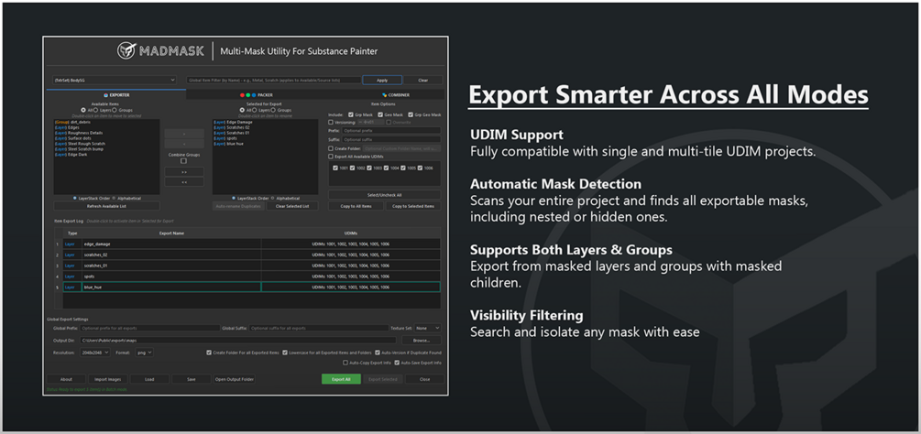Click the single right arrow move button

(x=184, y=133)
